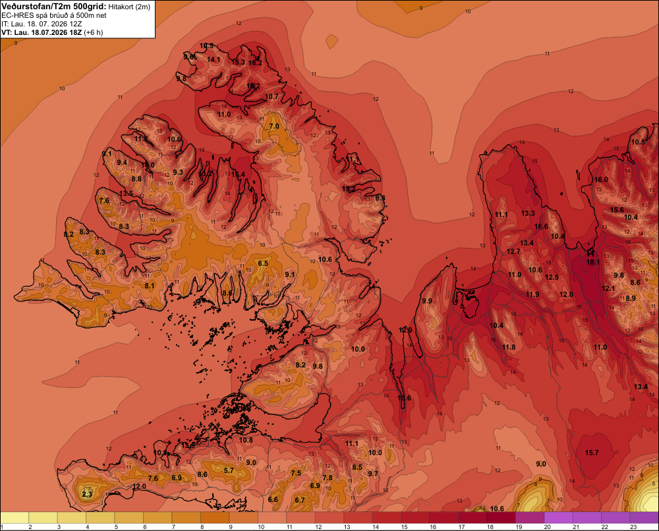Click the pale yellow legend swatch between 1 and 2
The height and width of the screenshot is (531, 659).
click(x=14, y=518)
